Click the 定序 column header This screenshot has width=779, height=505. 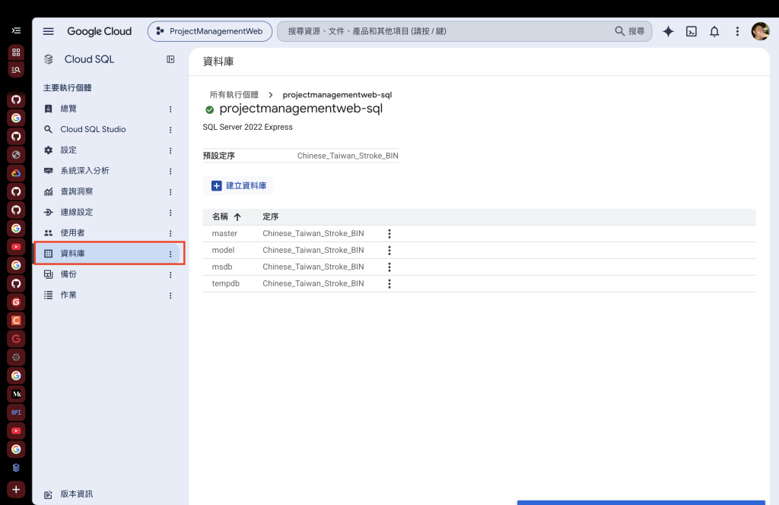(x=271, y=216)
